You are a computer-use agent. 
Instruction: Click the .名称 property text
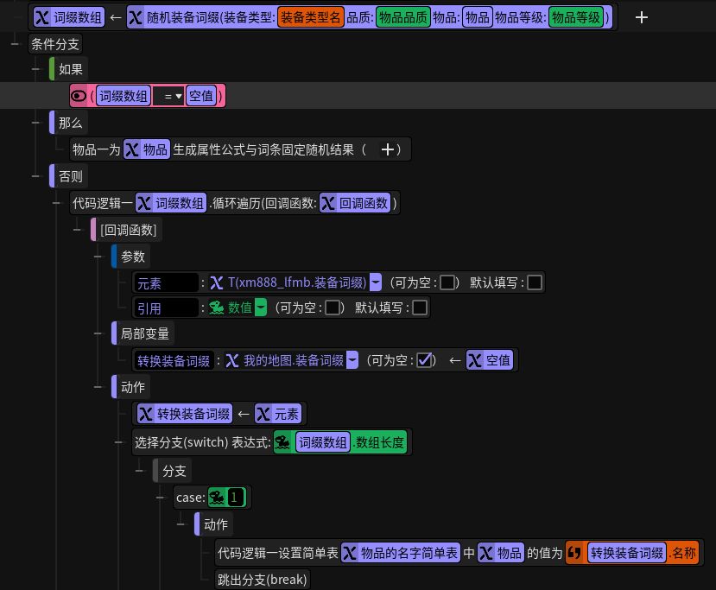pyautogui.click(x=682, y=553)
